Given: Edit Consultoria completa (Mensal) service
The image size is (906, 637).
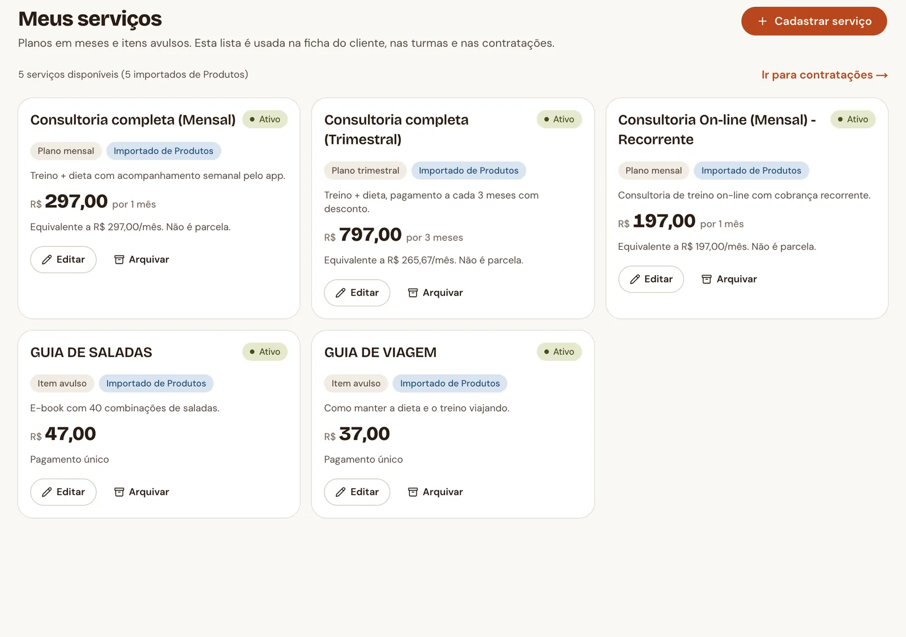Looking at the screenshot, I should click(63, 259).
